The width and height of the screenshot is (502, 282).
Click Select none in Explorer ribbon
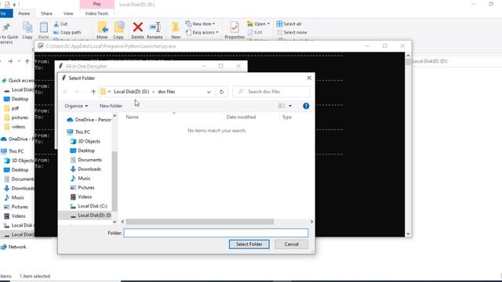click(292, 32)
